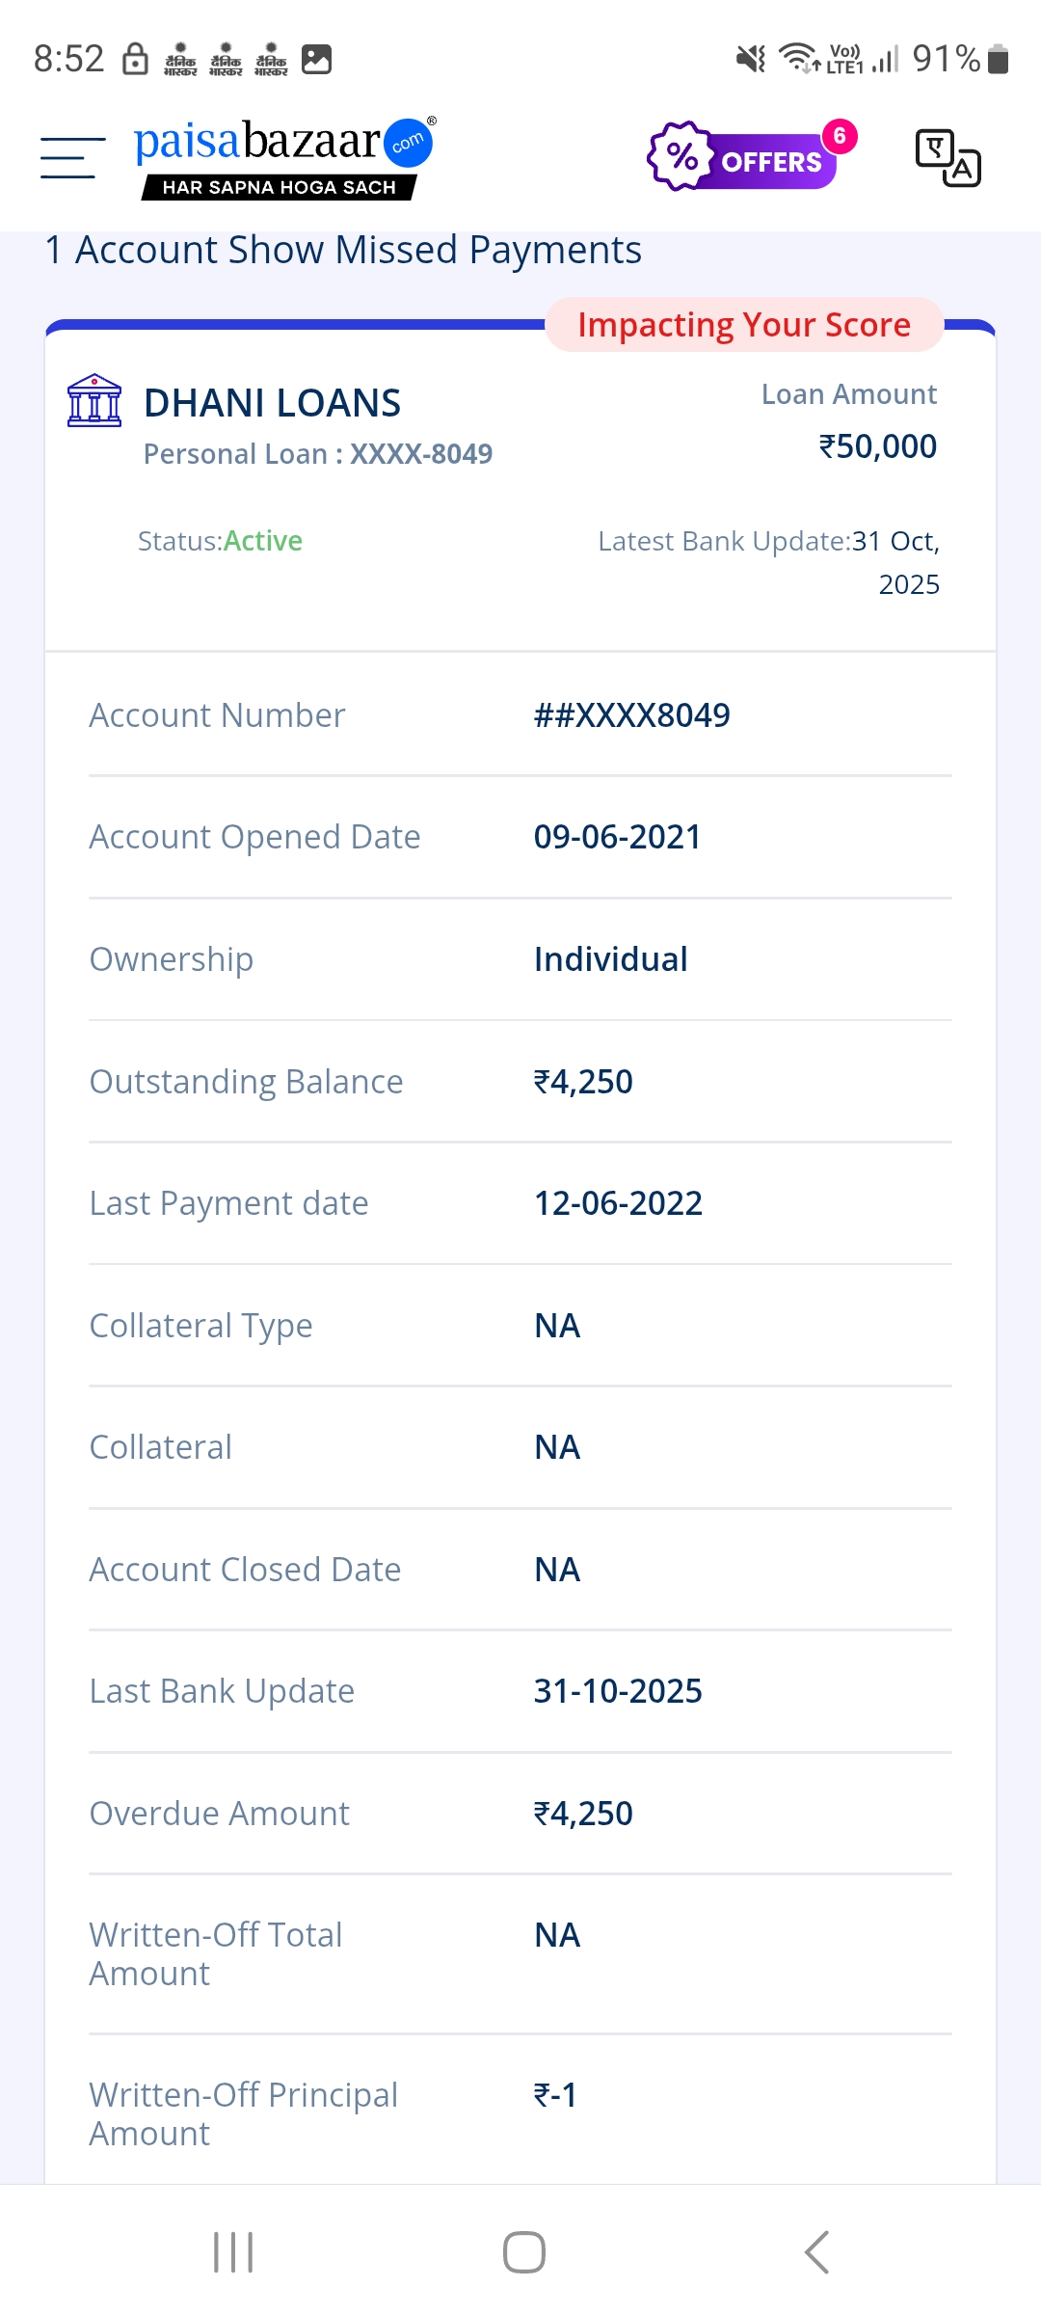The height and width of the screenshot is (2314, 1041).
Task: Tap the bank building icon
Action: [94, 401]
